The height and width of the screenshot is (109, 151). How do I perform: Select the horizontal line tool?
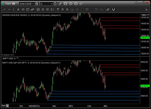click(x=9, y=9)
